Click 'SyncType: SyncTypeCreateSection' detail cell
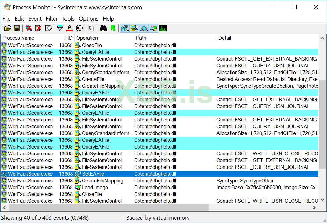 click(x=267, y=86)
